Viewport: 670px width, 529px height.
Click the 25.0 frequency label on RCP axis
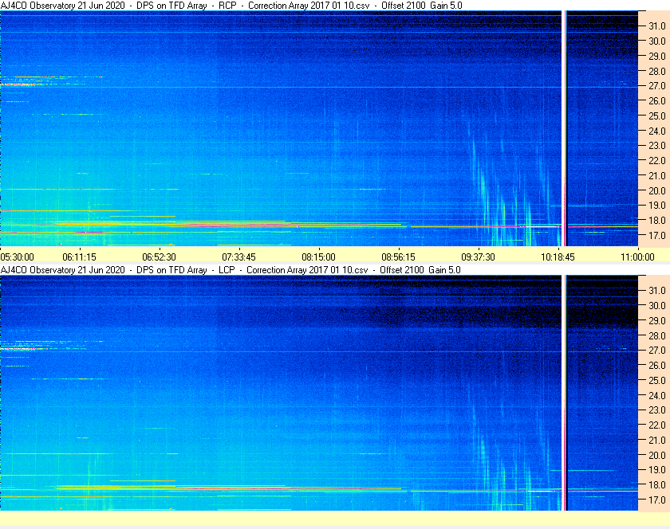pos(657,116)
